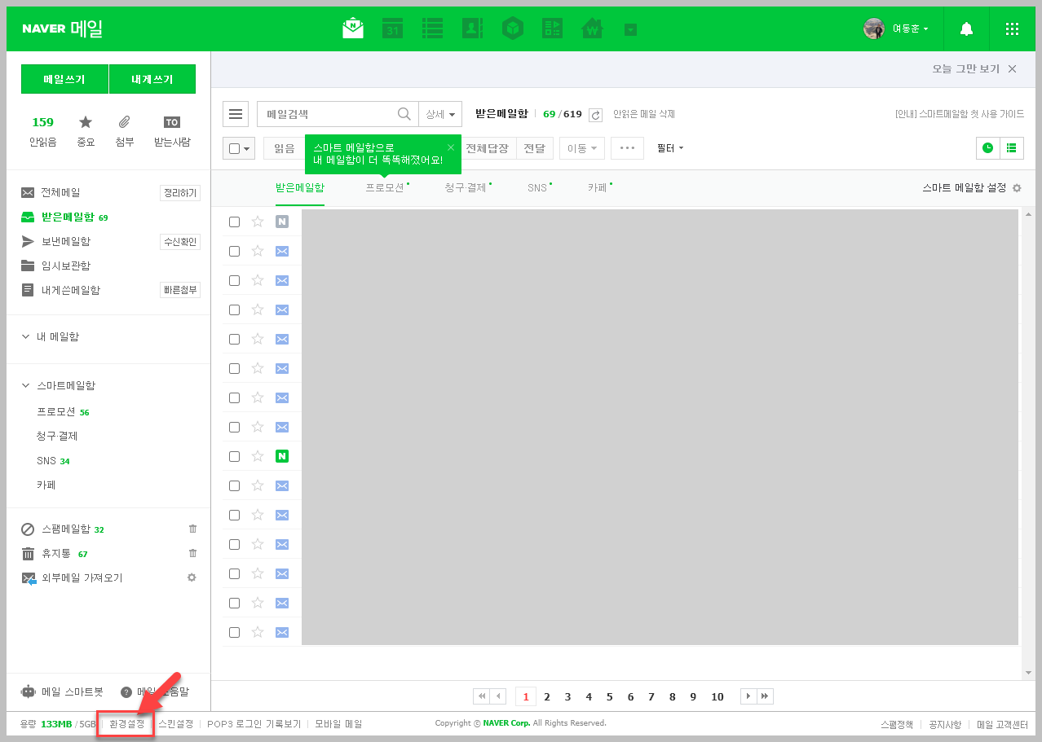Image resolution: width=1042 pixels, height=742 pixels.
Task: Empty 휴지통 with its trash icon
Action: coord(192,553)
